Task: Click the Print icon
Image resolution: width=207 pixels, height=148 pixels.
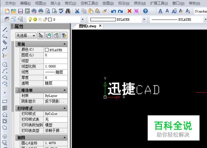Action: point(41,11)
